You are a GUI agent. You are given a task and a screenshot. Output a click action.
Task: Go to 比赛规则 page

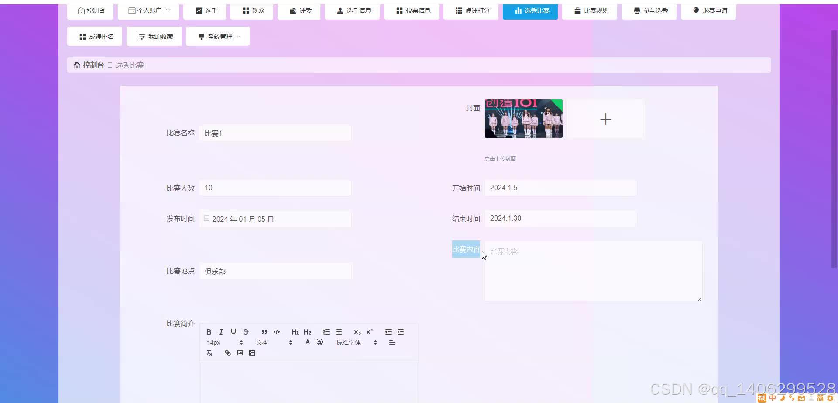(x=590, y=10)
